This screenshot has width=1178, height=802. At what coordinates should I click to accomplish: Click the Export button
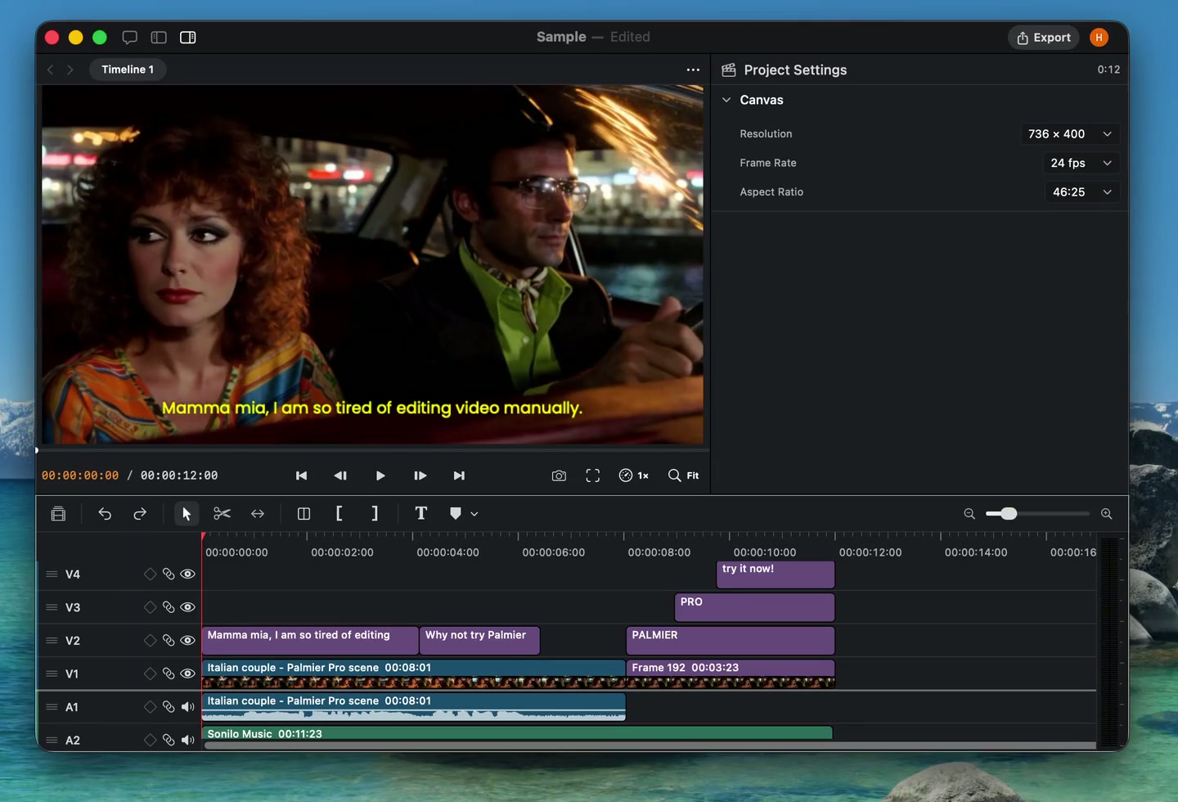tap(1044, 38)
